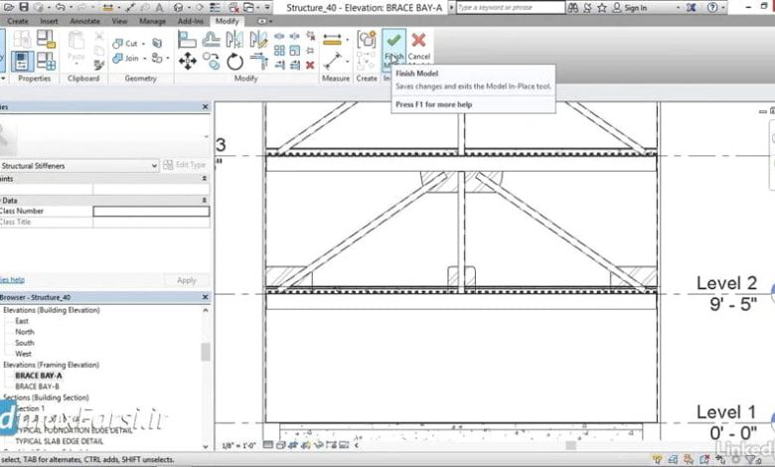The height and width of the screenshot is (467, 775).
Task: Click the binoculars search icon
Action: point(573,7)
